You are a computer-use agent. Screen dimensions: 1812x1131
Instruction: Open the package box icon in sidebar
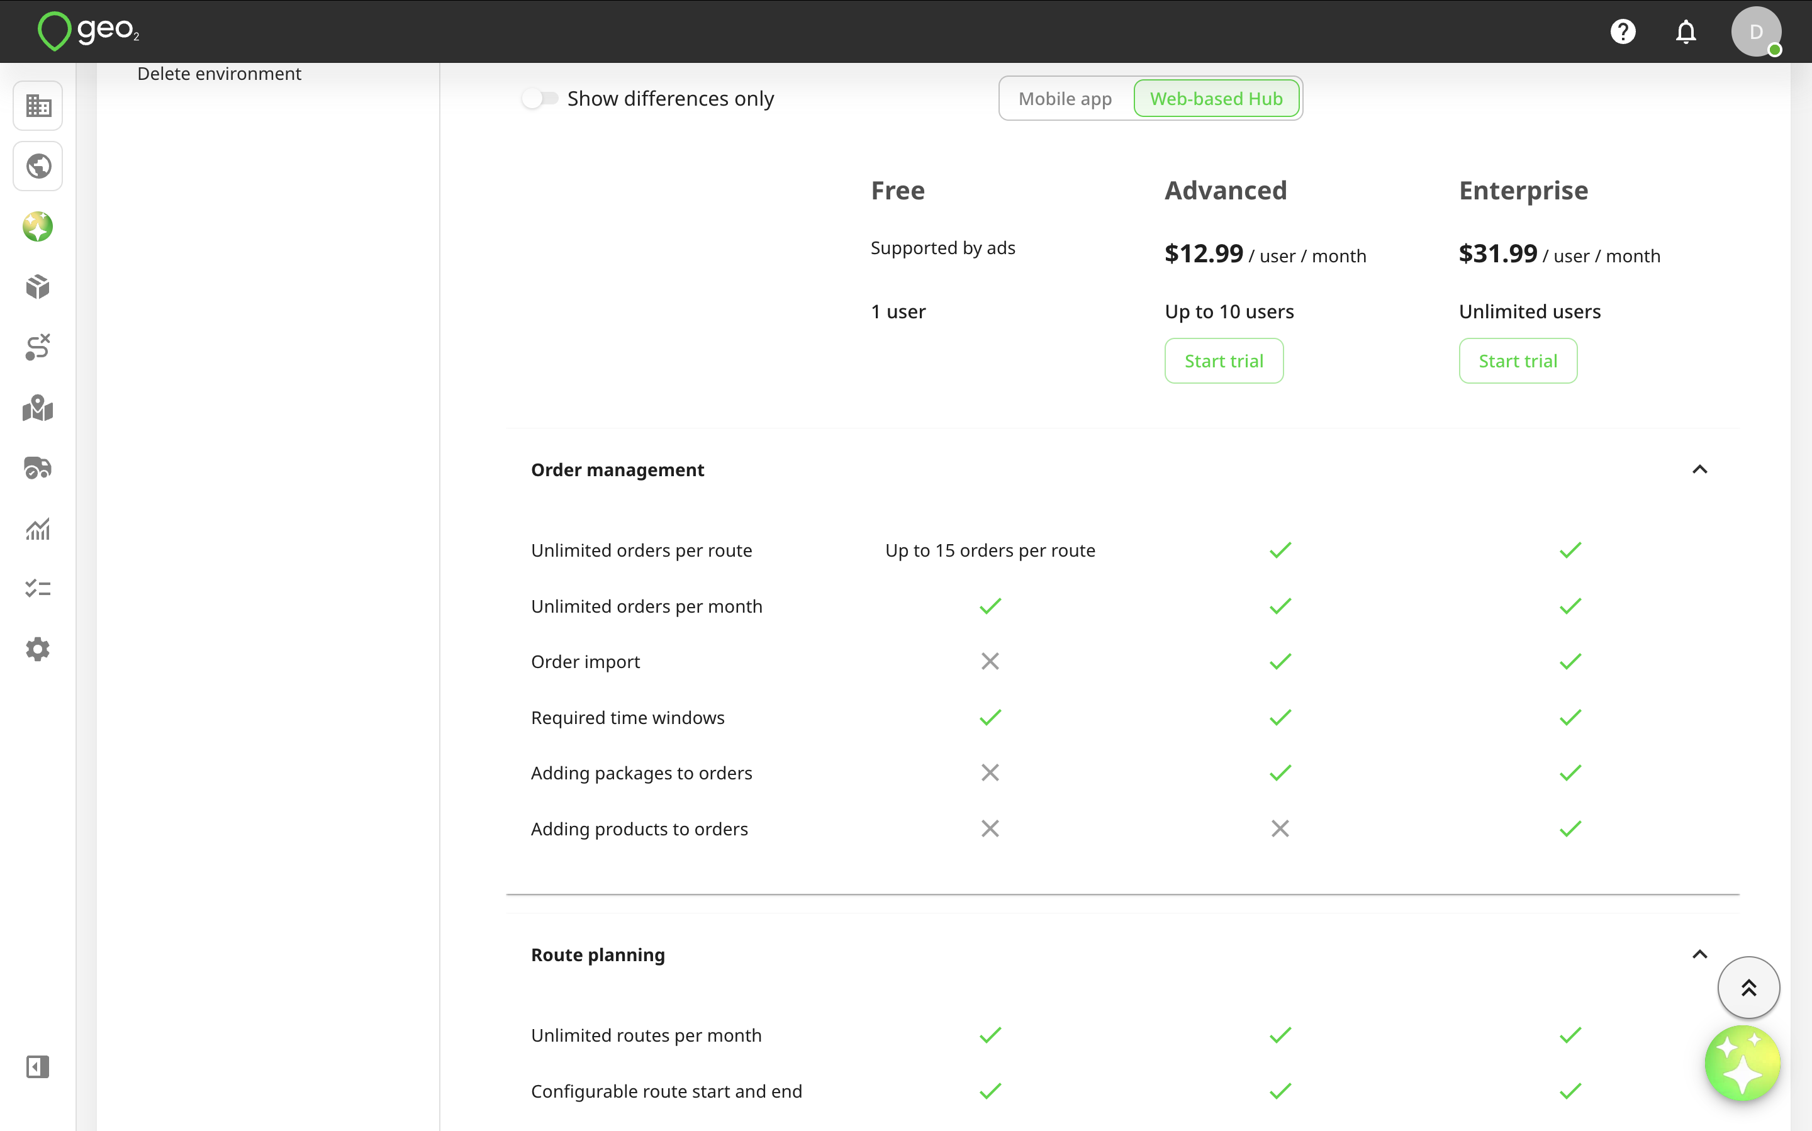coord(38,286)
